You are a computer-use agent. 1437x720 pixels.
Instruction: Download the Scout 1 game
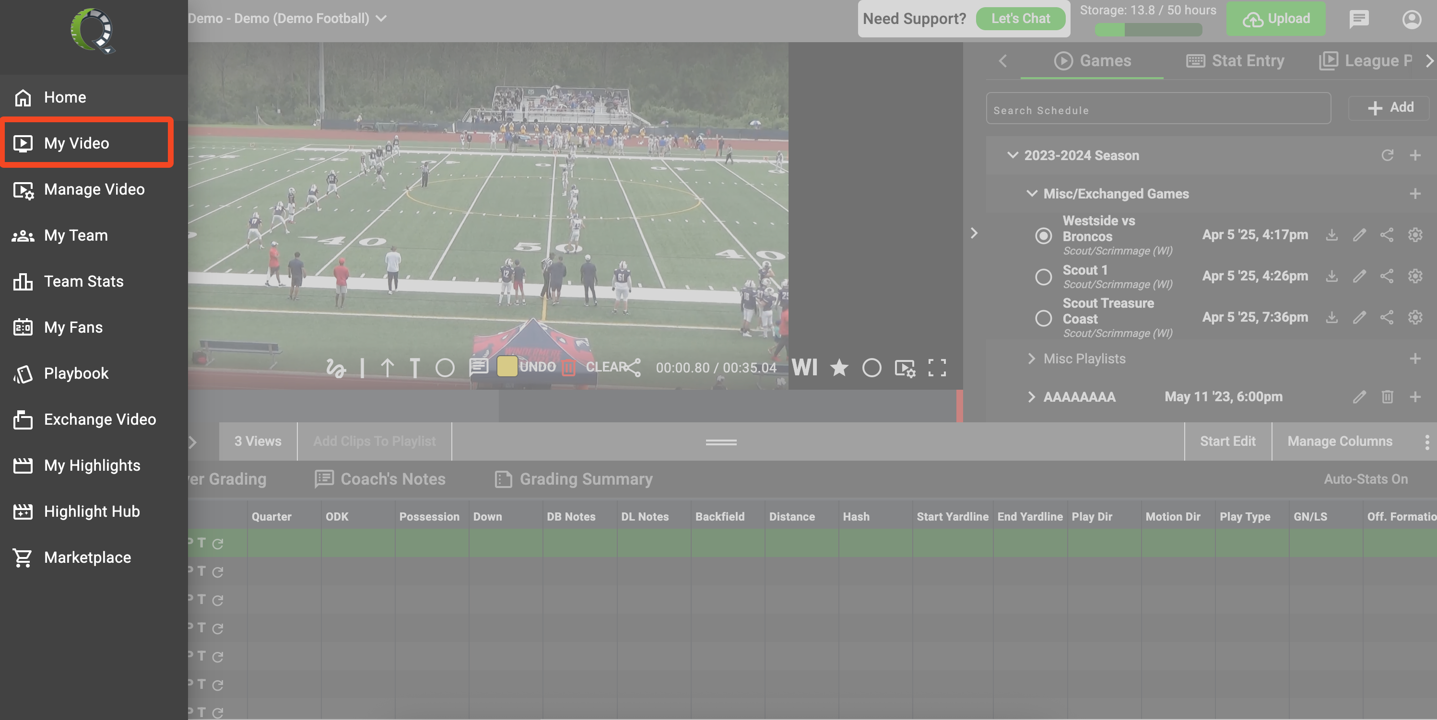(1331, 276)
